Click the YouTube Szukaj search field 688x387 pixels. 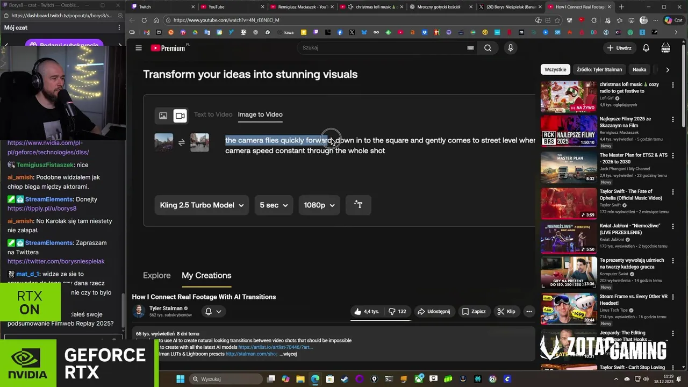click(x=382, y=48)
